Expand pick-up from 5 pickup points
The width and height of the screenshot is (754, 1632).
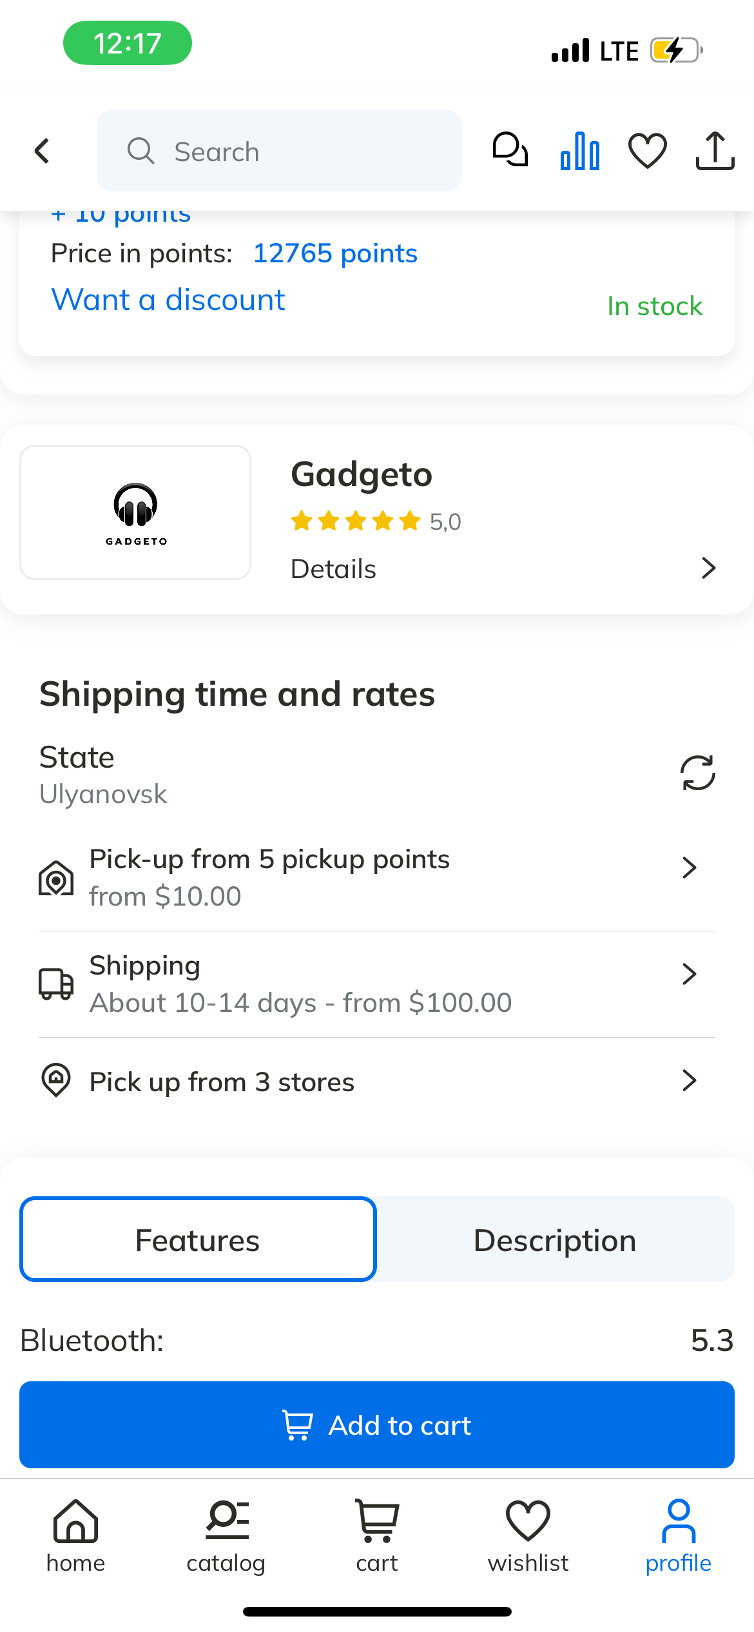[689, 868]
